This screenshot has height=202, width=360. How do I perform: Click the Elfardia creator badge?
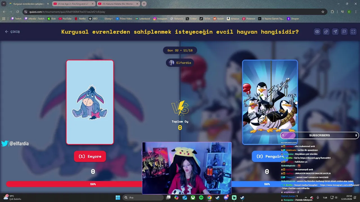pos(180,63)
